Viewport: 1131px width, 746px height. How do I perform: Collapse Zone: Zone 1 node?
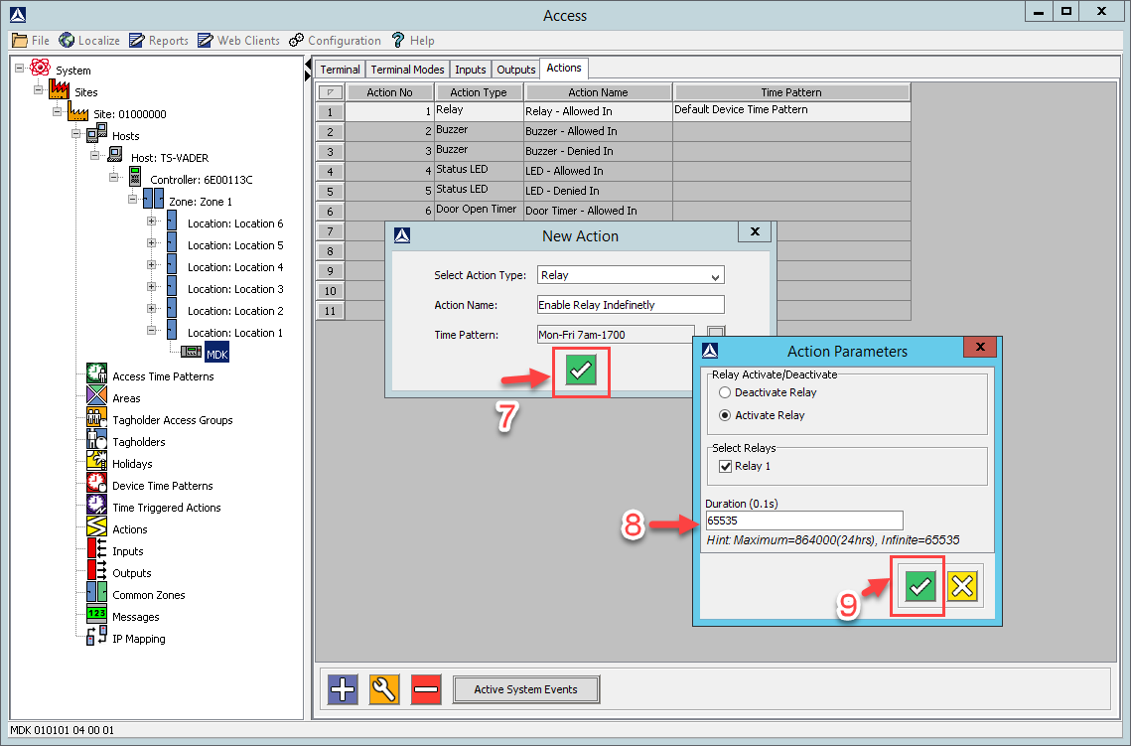[132, 199]
